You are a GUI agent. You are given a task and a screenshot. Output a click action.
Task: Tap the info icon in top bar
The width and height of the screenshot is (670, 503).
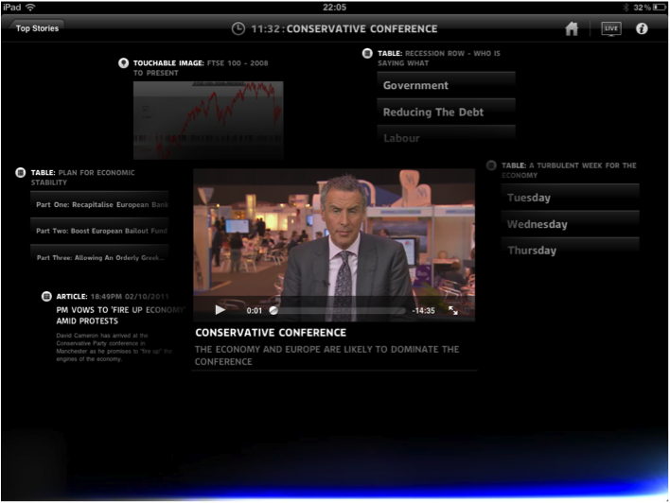(x=642, y=28)
